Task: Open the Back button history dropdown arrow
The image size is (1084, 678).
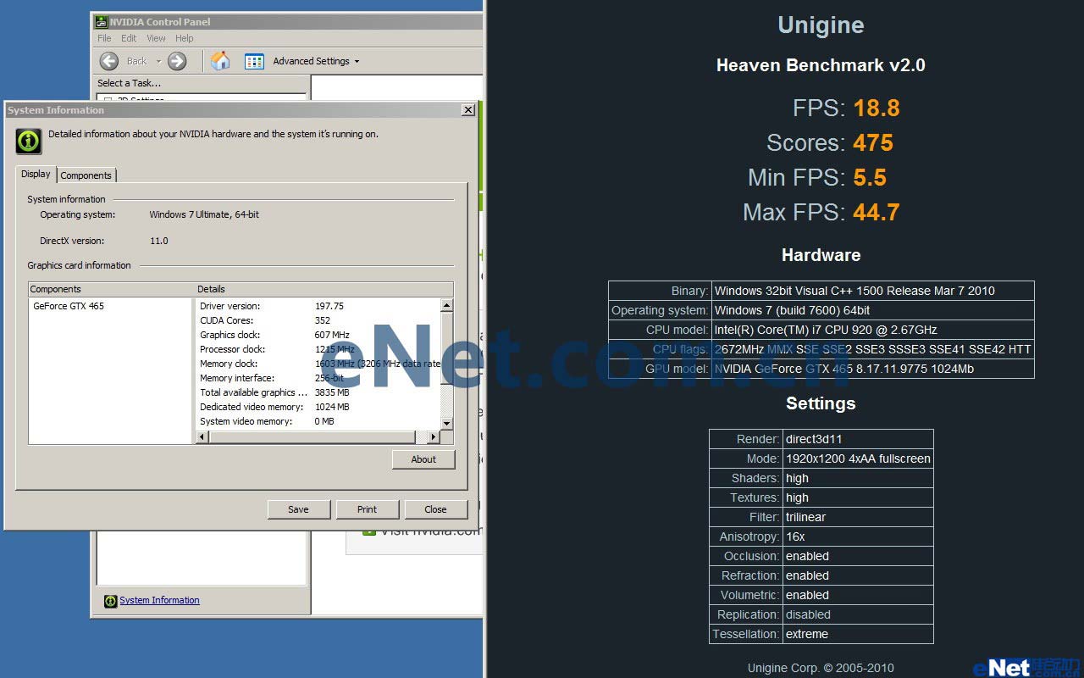Action: click(x=158, y=62)
